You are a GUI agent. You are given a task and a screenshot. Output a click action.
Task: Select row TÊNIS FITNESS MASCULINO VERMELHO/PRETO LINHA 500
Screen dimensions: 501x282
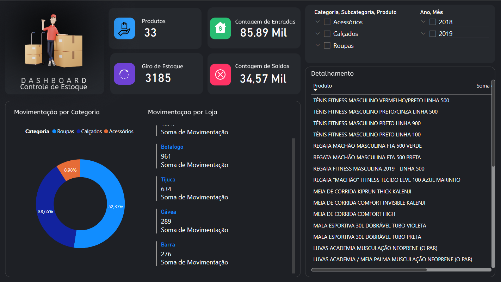click(x=402, y=100)
